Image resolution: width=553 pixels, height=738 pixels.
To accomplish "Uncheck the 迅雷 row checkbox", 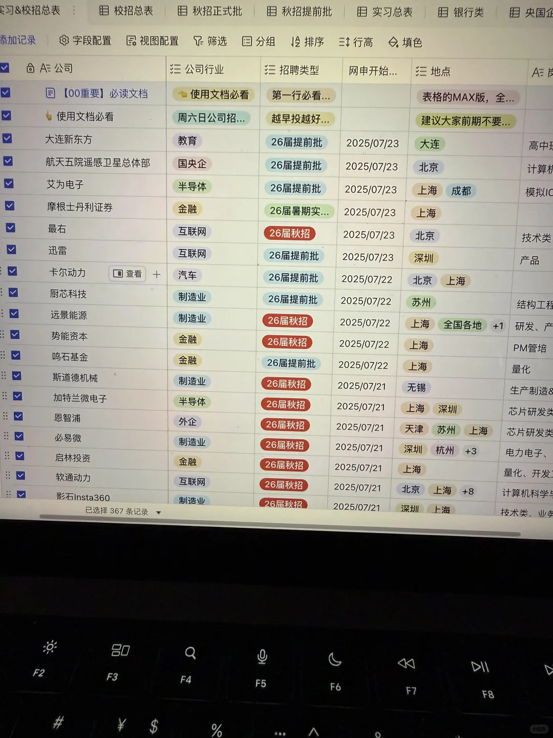I will (11, 250).
